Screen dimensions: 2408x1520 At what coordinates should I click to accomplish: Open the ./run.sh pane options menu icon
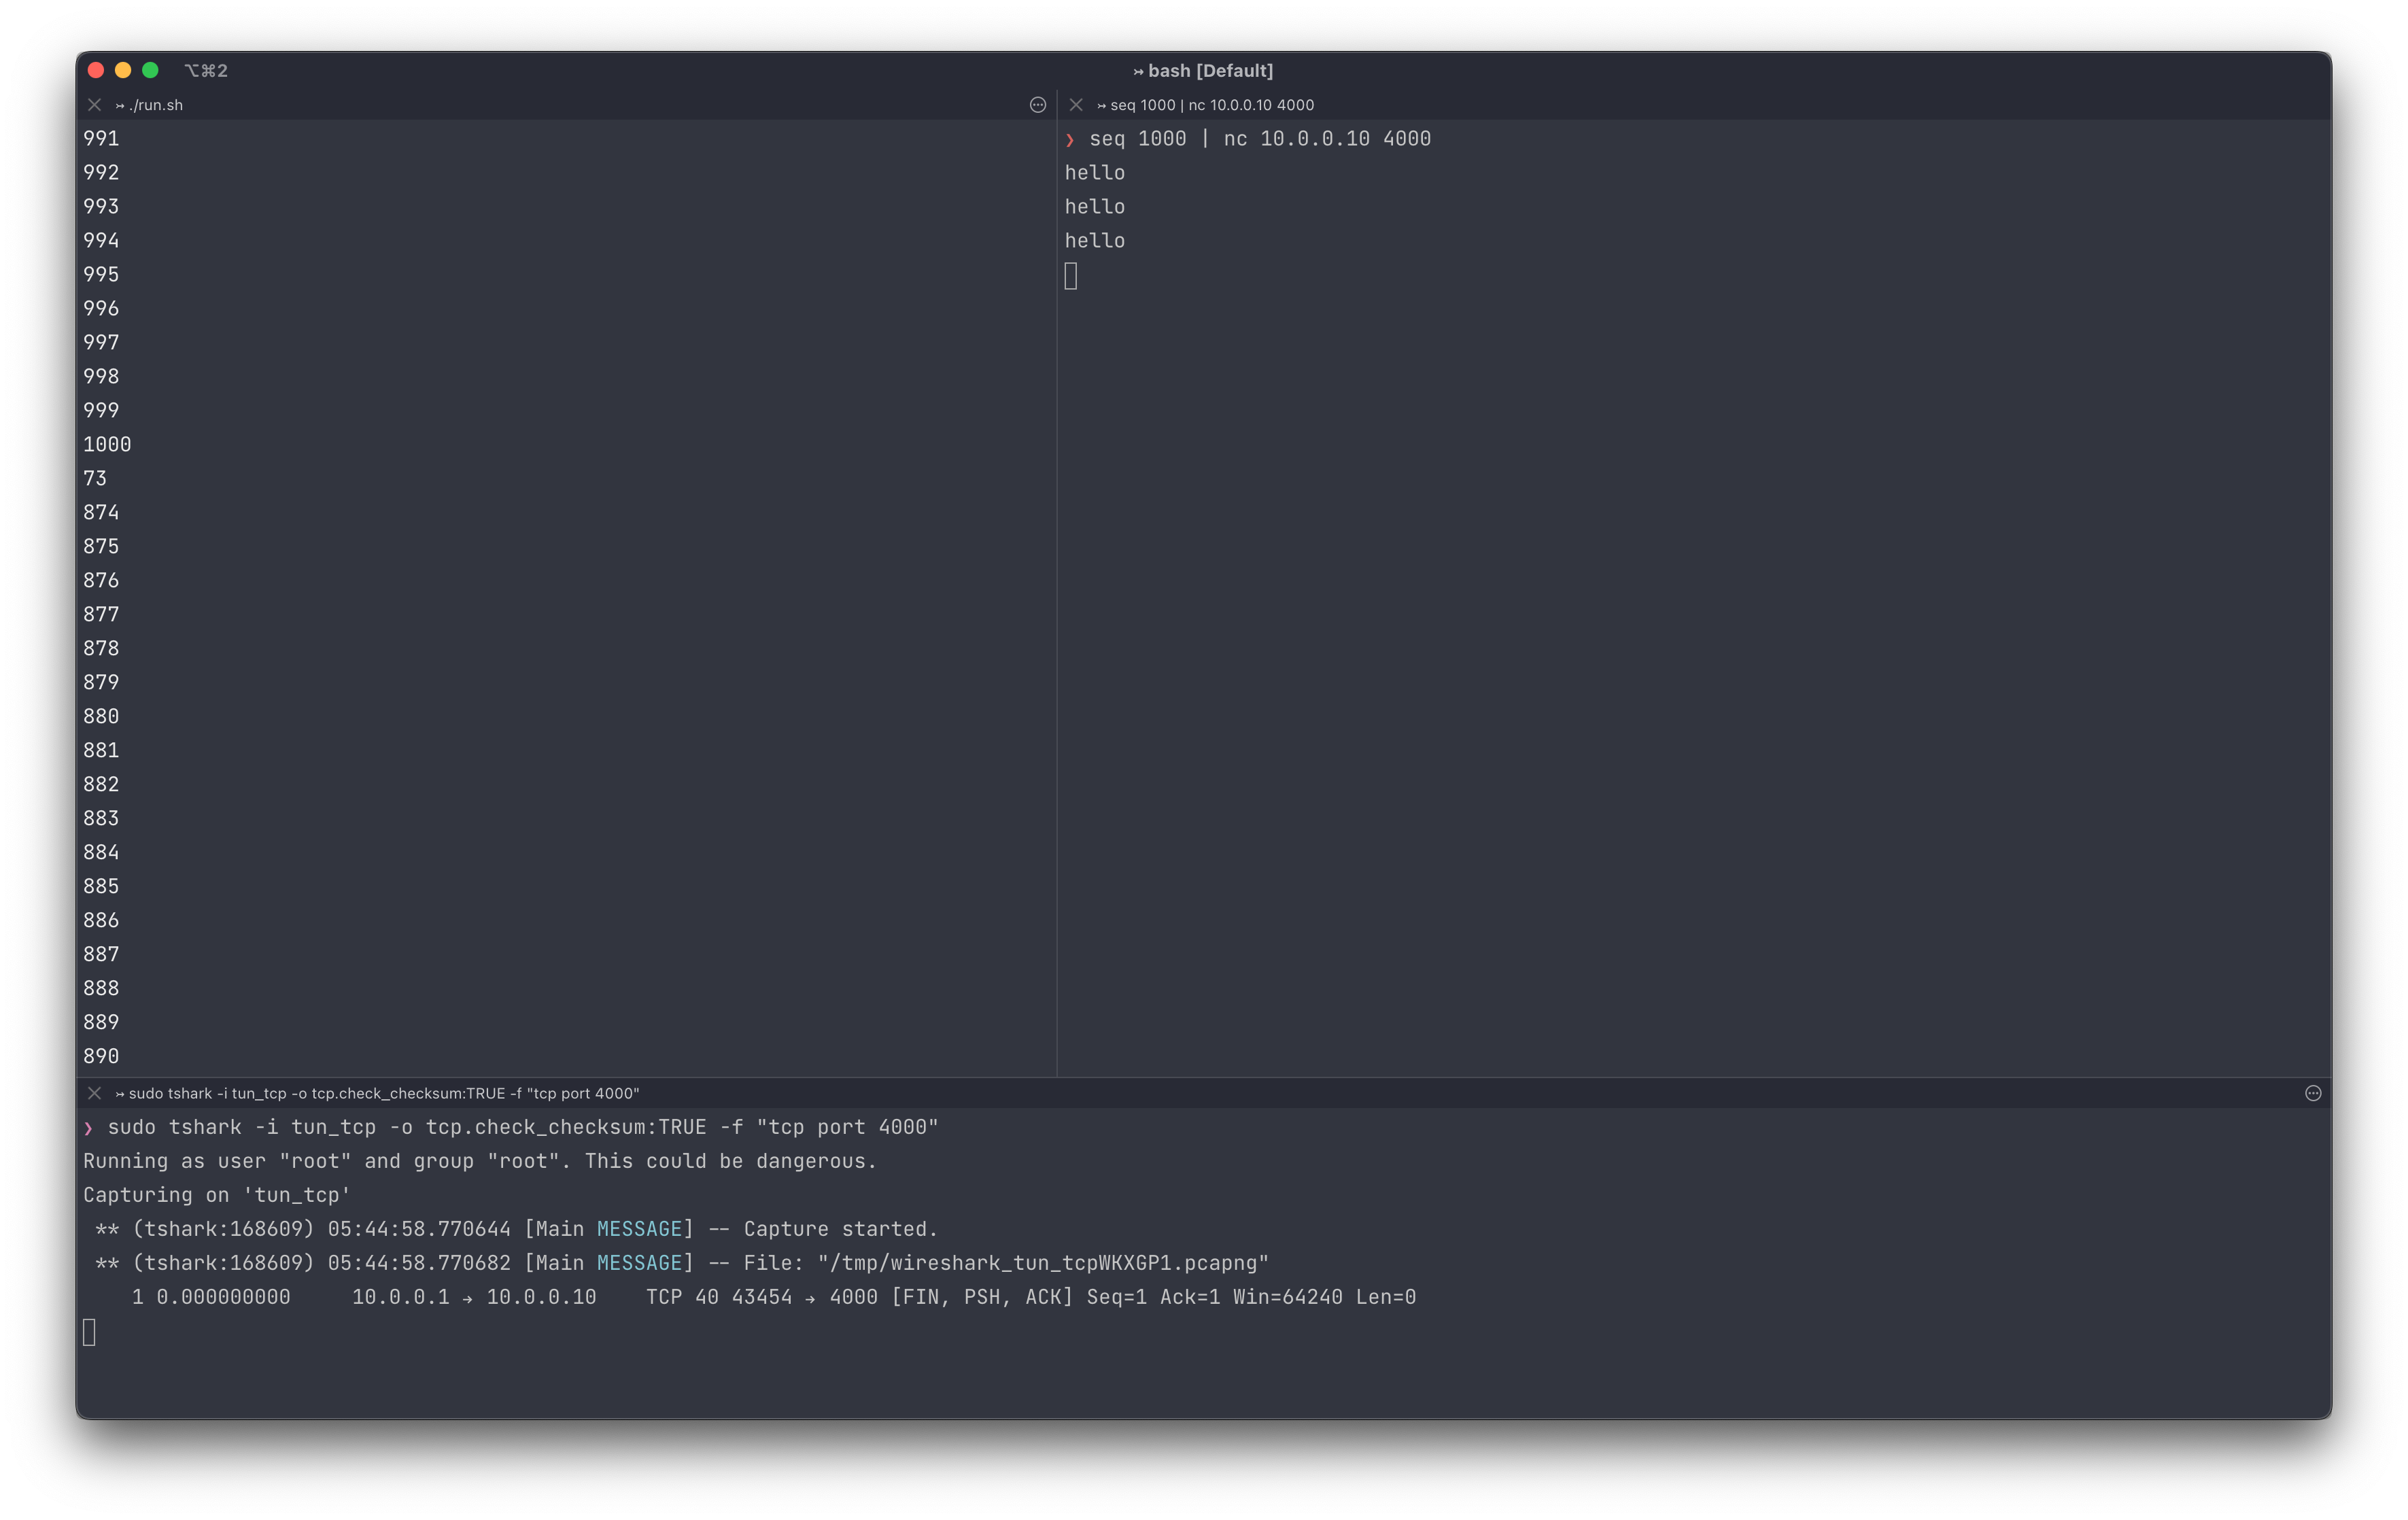click(1038, 105)
